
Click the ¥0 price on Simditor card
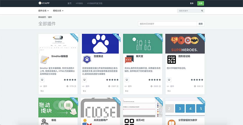point(42,91)
